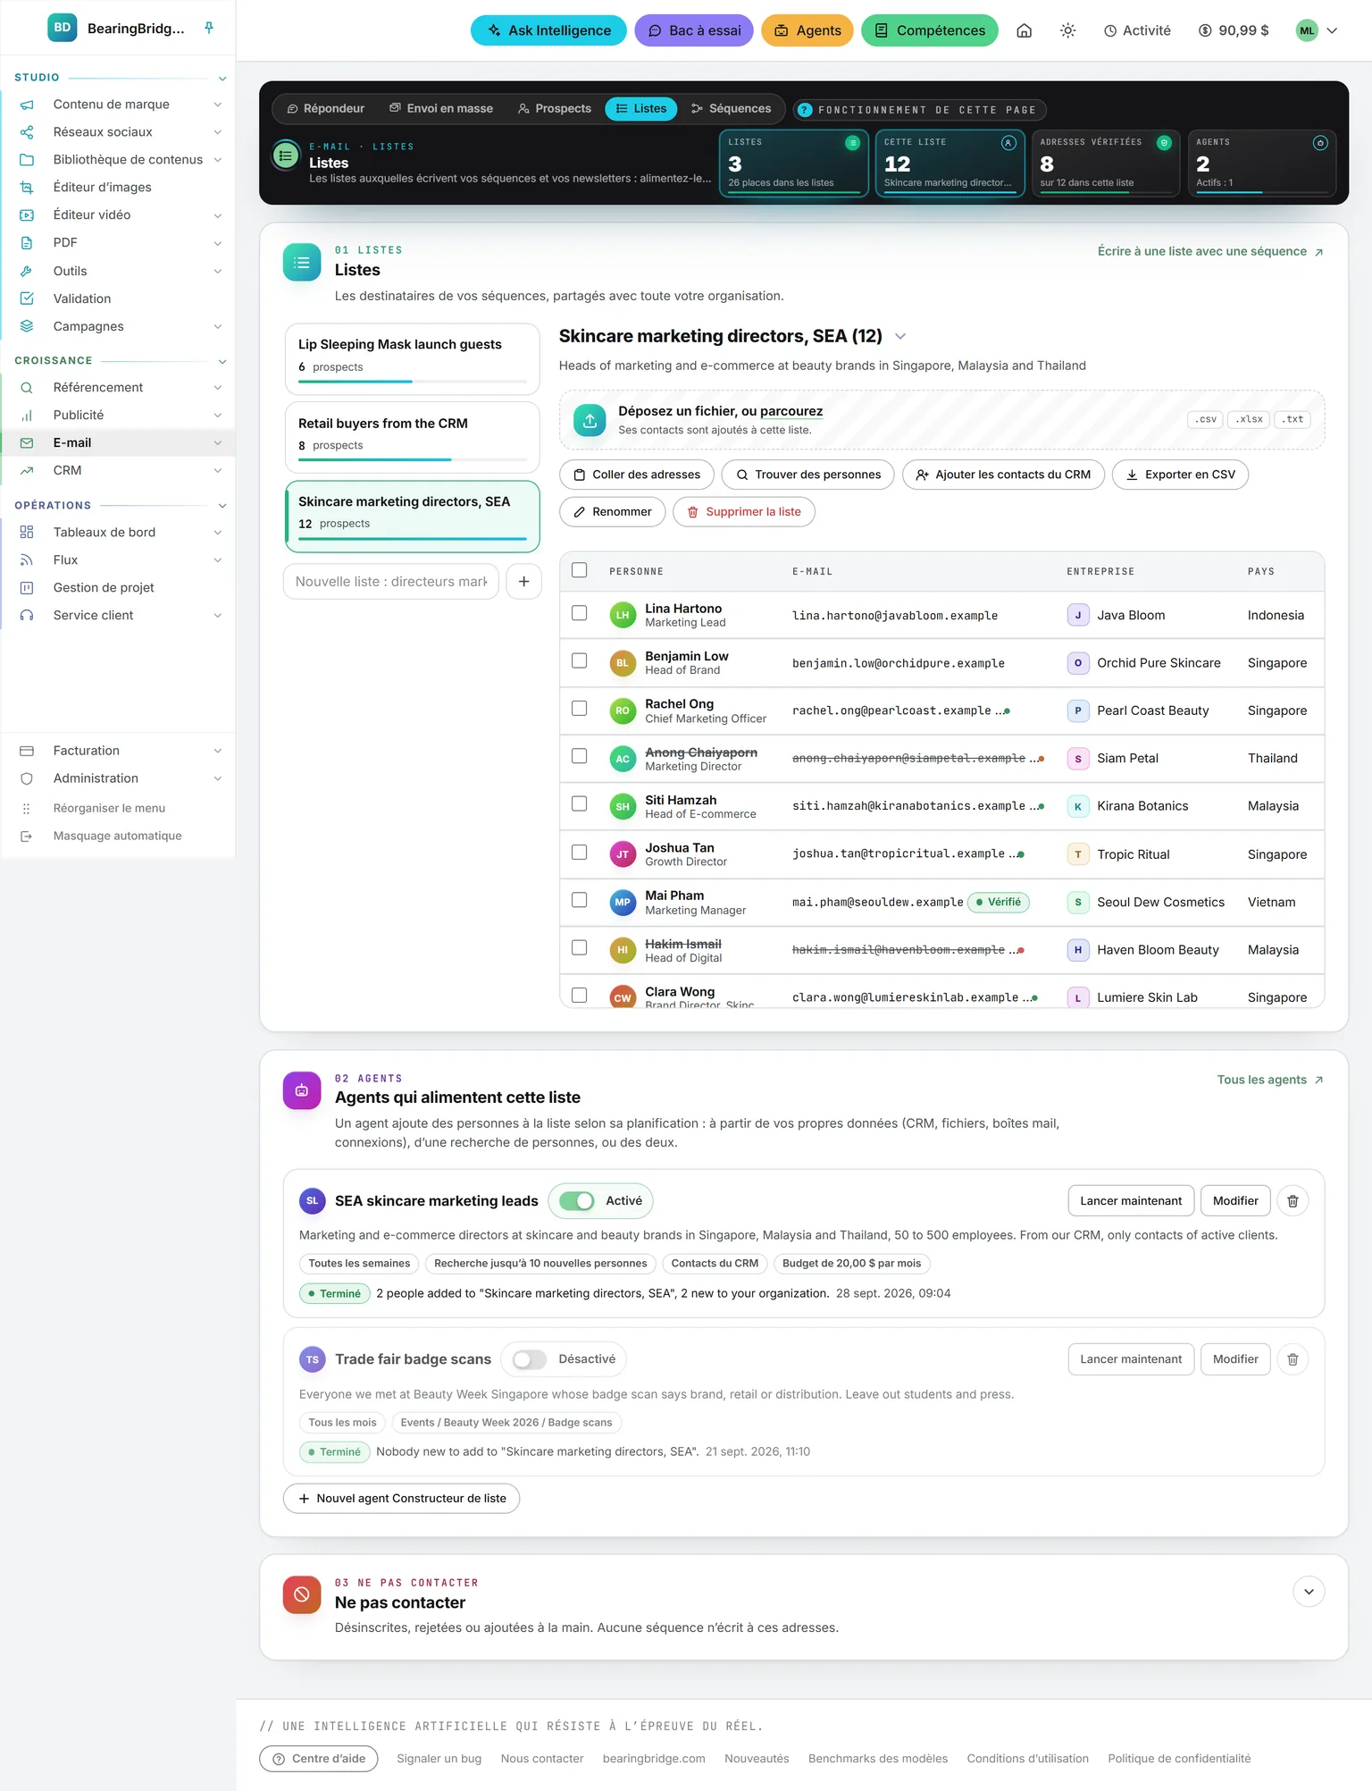Screen dimensions: 1372x1791
Task: Click the red Ne pas contacter icon
Action: (x=302, y=1594)
